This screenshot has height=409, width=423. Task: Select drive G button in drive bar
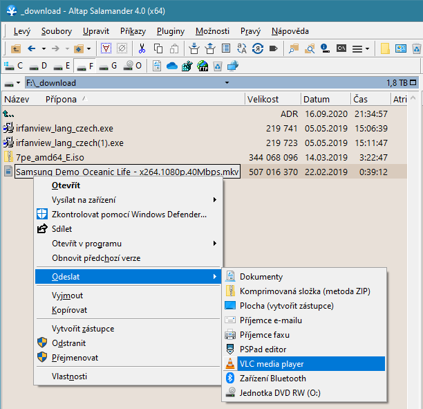click(x=107, y=66)
